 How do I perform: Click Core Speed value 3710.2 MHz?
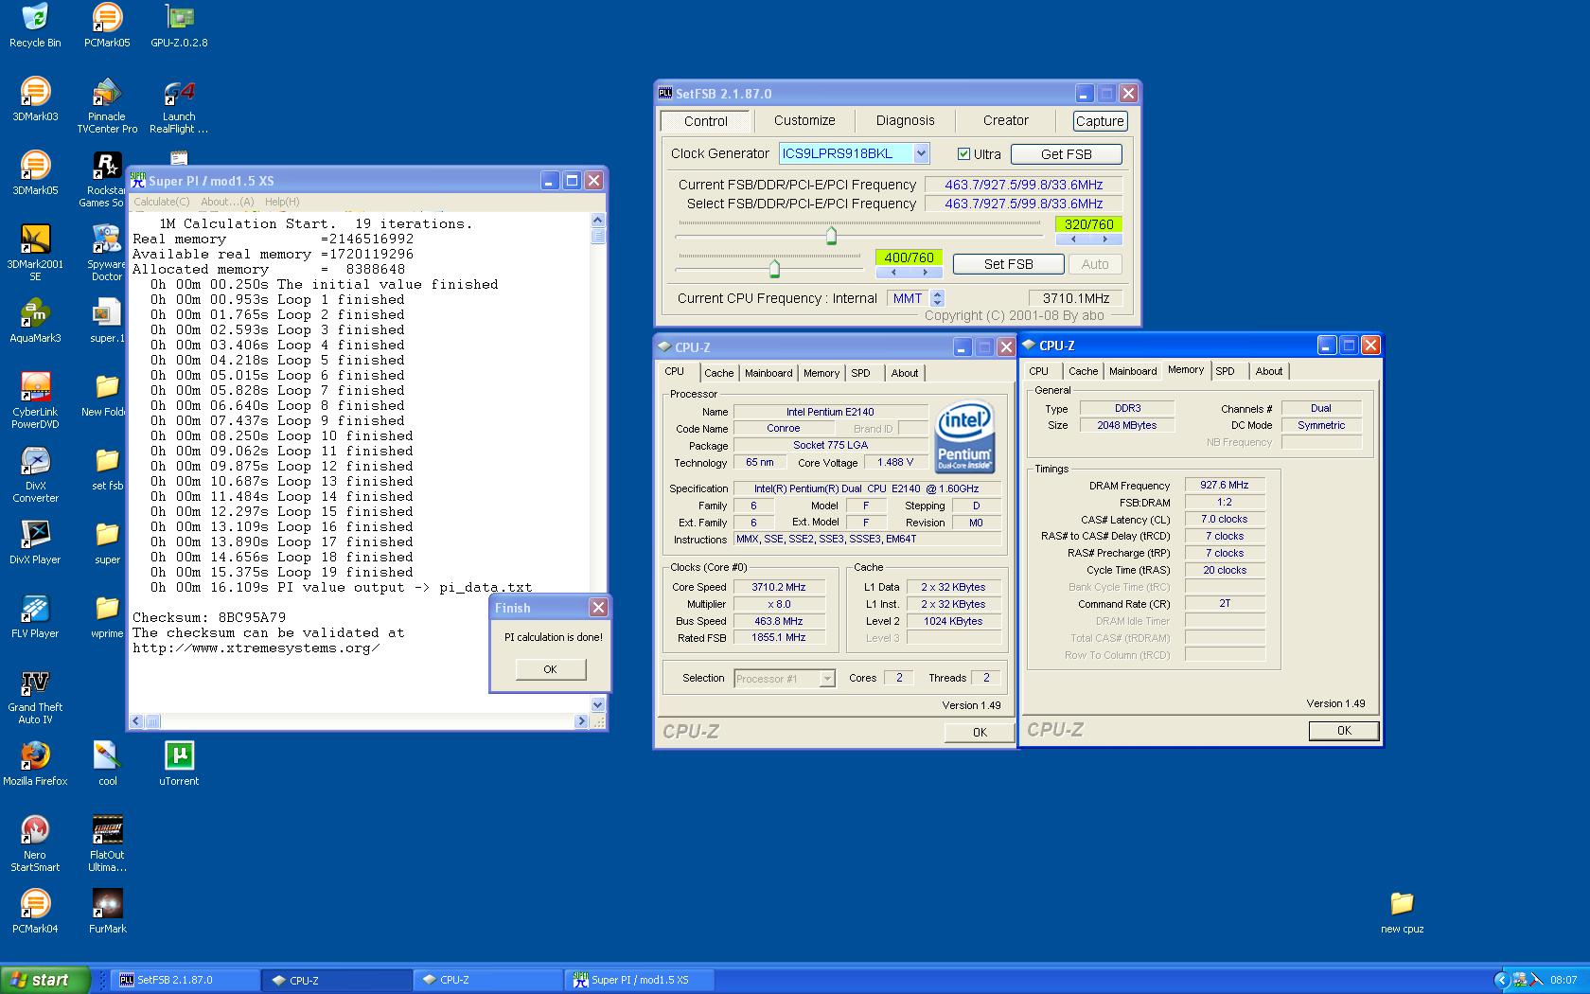779,587
